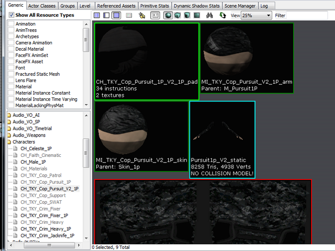
Task: Open the Scene Manager tab
Action: (240, 6)
